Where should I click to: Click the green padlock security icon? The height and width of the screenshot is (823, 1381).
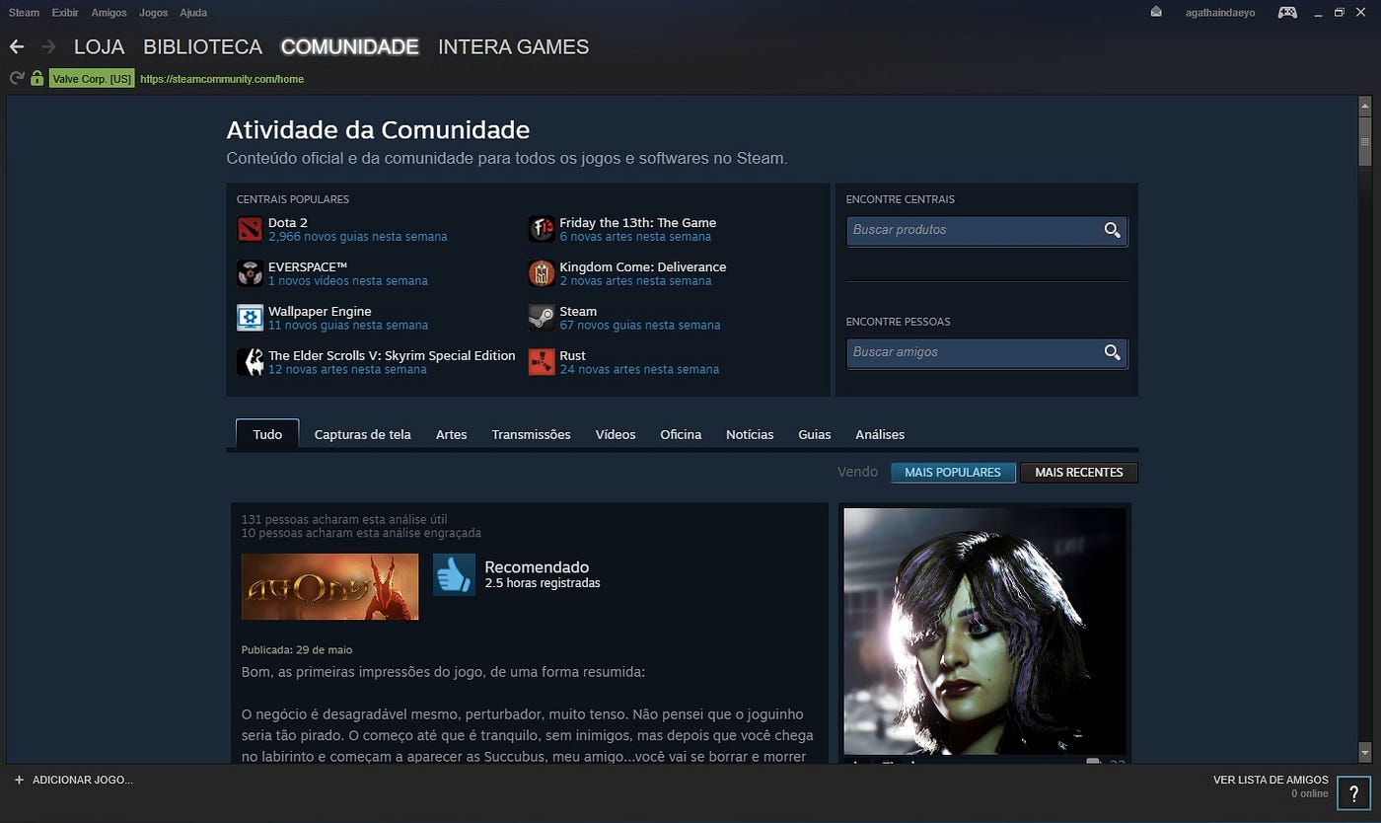37,78
